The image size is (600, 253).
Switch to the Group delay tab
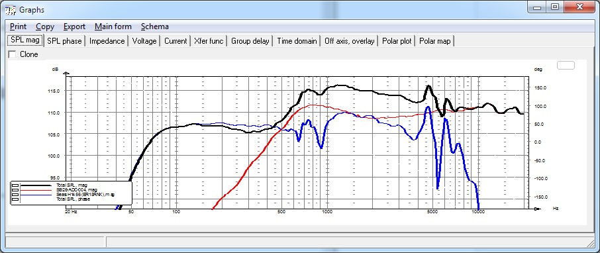pyautogui.click(x=250, y=41)
